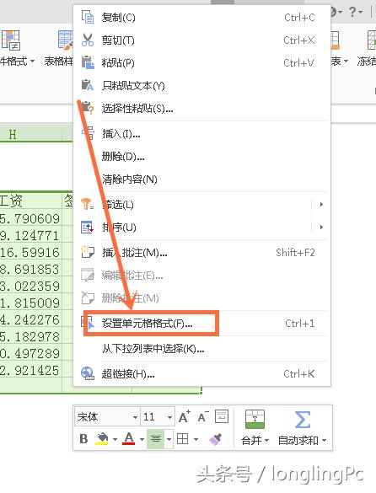Screen dimensions: 376x493
Task: Choose Insert (插入) menu entry
Action: [x=201, y=134]
